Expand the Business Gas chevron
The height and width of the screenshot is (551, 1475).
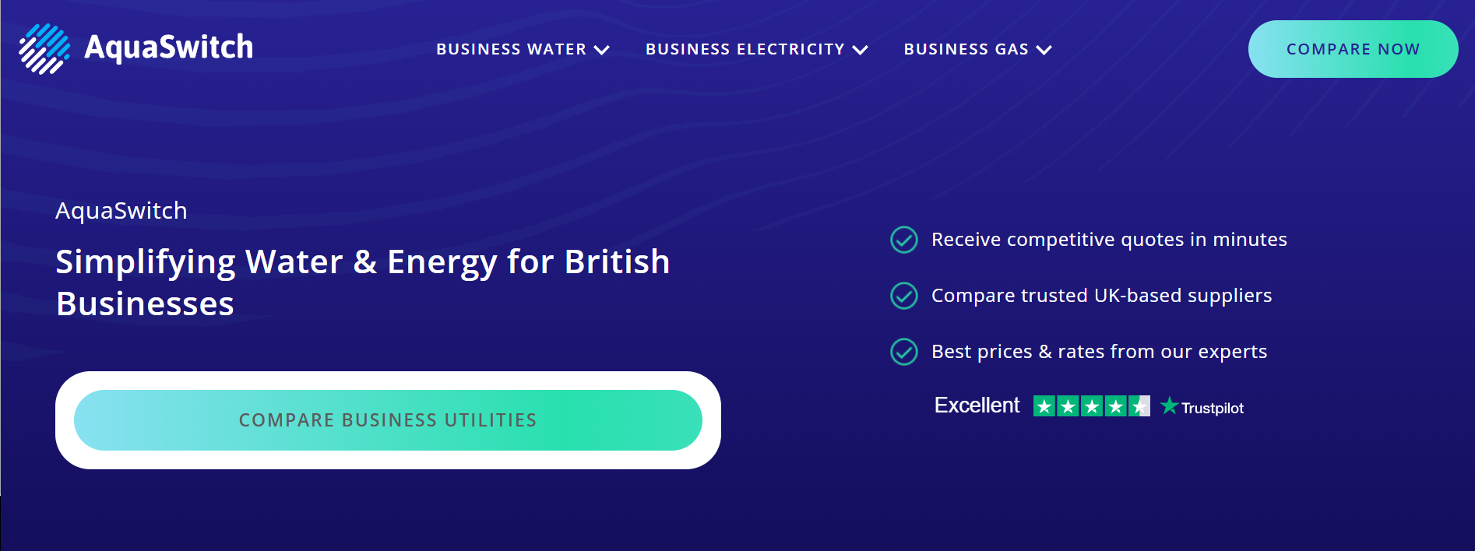[1044, 49]
